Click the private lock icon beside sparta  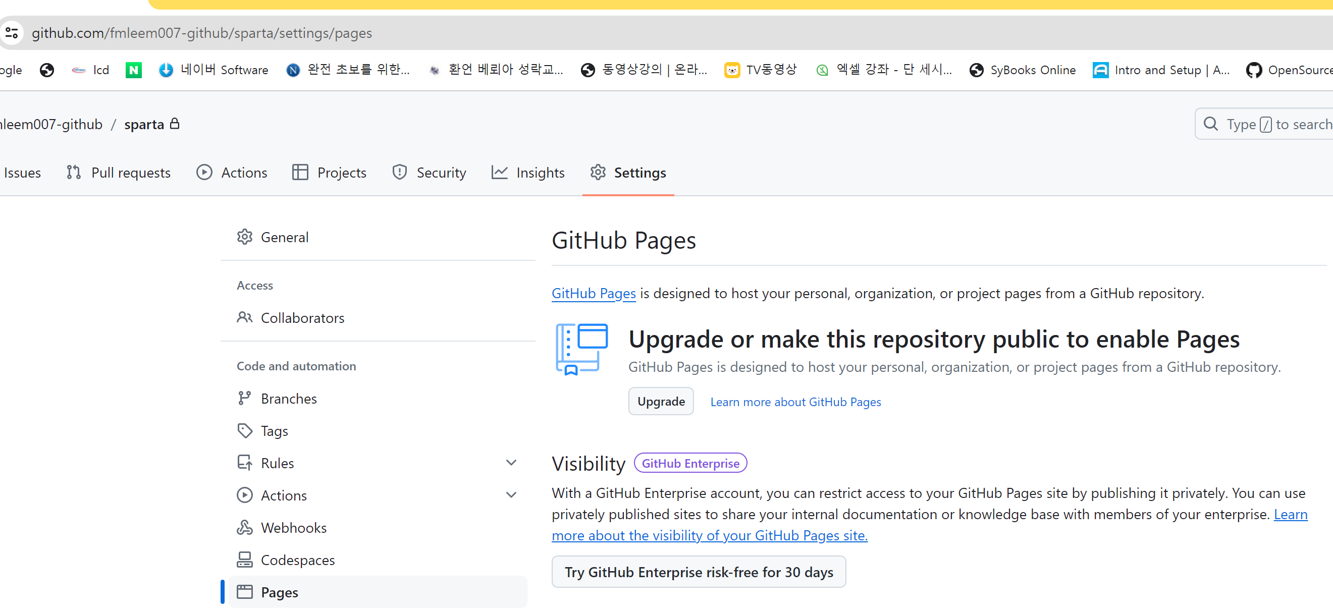coord(175,123)
